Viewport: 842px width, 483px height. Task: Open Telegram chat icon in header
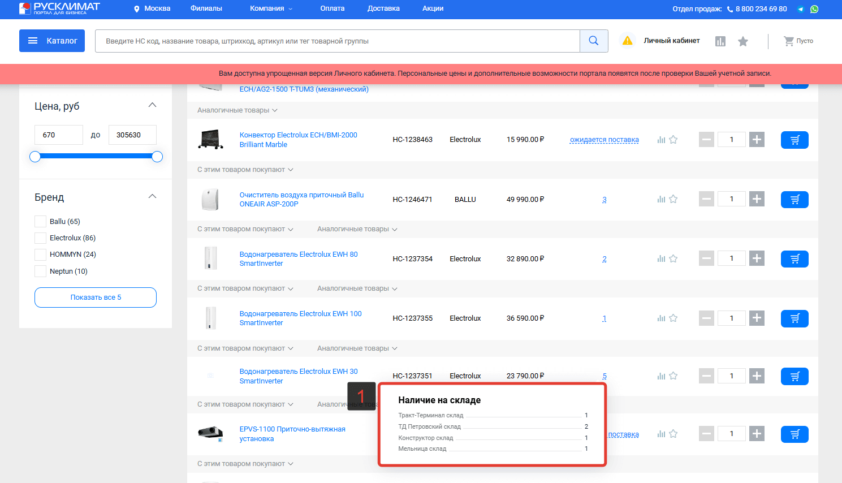point(801,9)
